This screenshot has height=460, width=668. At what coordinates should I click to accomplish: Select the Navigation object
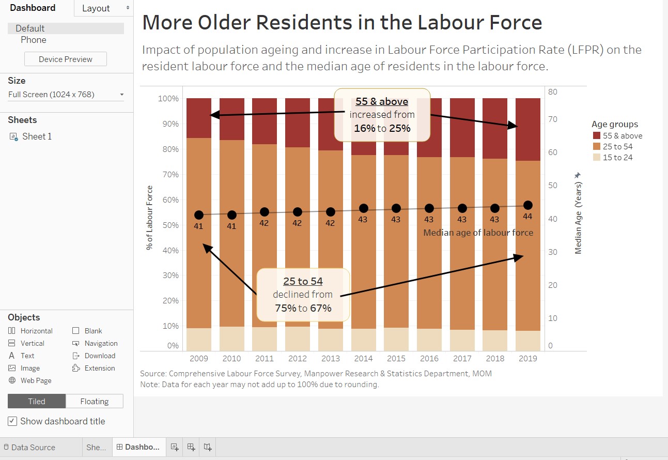95,343
